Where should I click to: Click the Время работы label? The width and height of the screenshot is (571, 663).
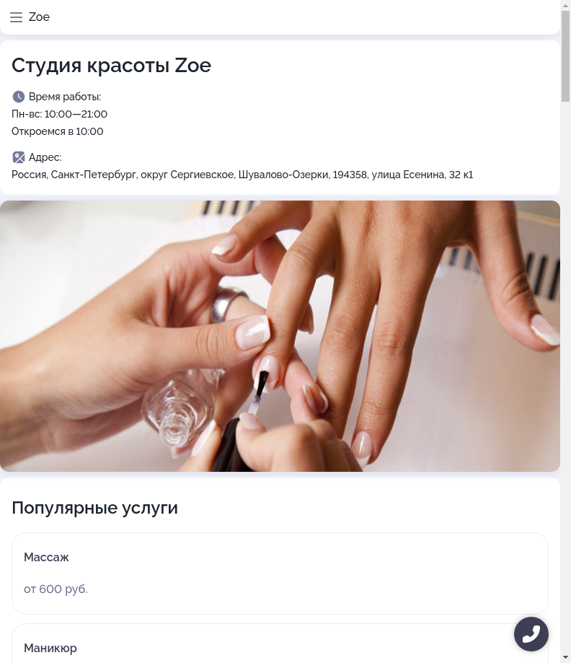[65, 97]
